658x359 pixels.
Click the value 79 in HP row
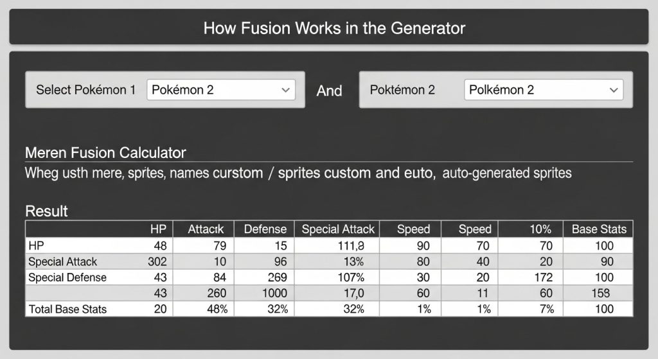click(x=220, y=245)
